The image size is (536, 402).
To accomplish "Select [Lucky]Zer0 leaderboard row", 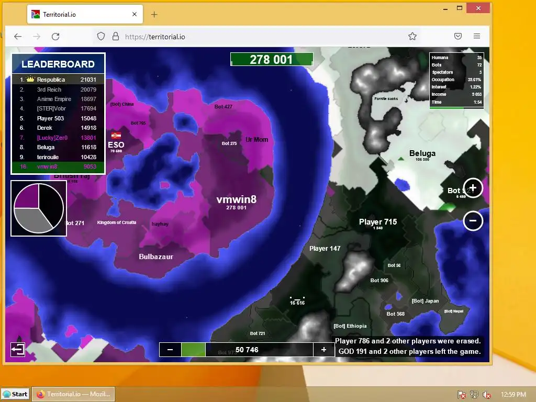I will (58, 138).
